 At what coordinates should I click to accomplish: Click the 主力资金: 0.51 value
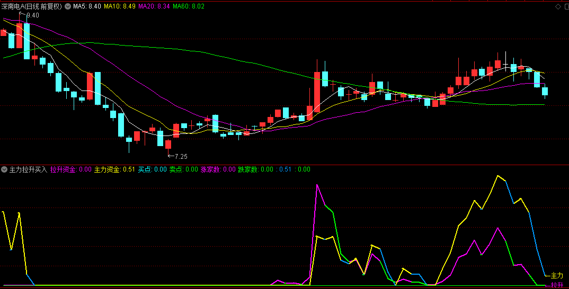tap(114, 169)
